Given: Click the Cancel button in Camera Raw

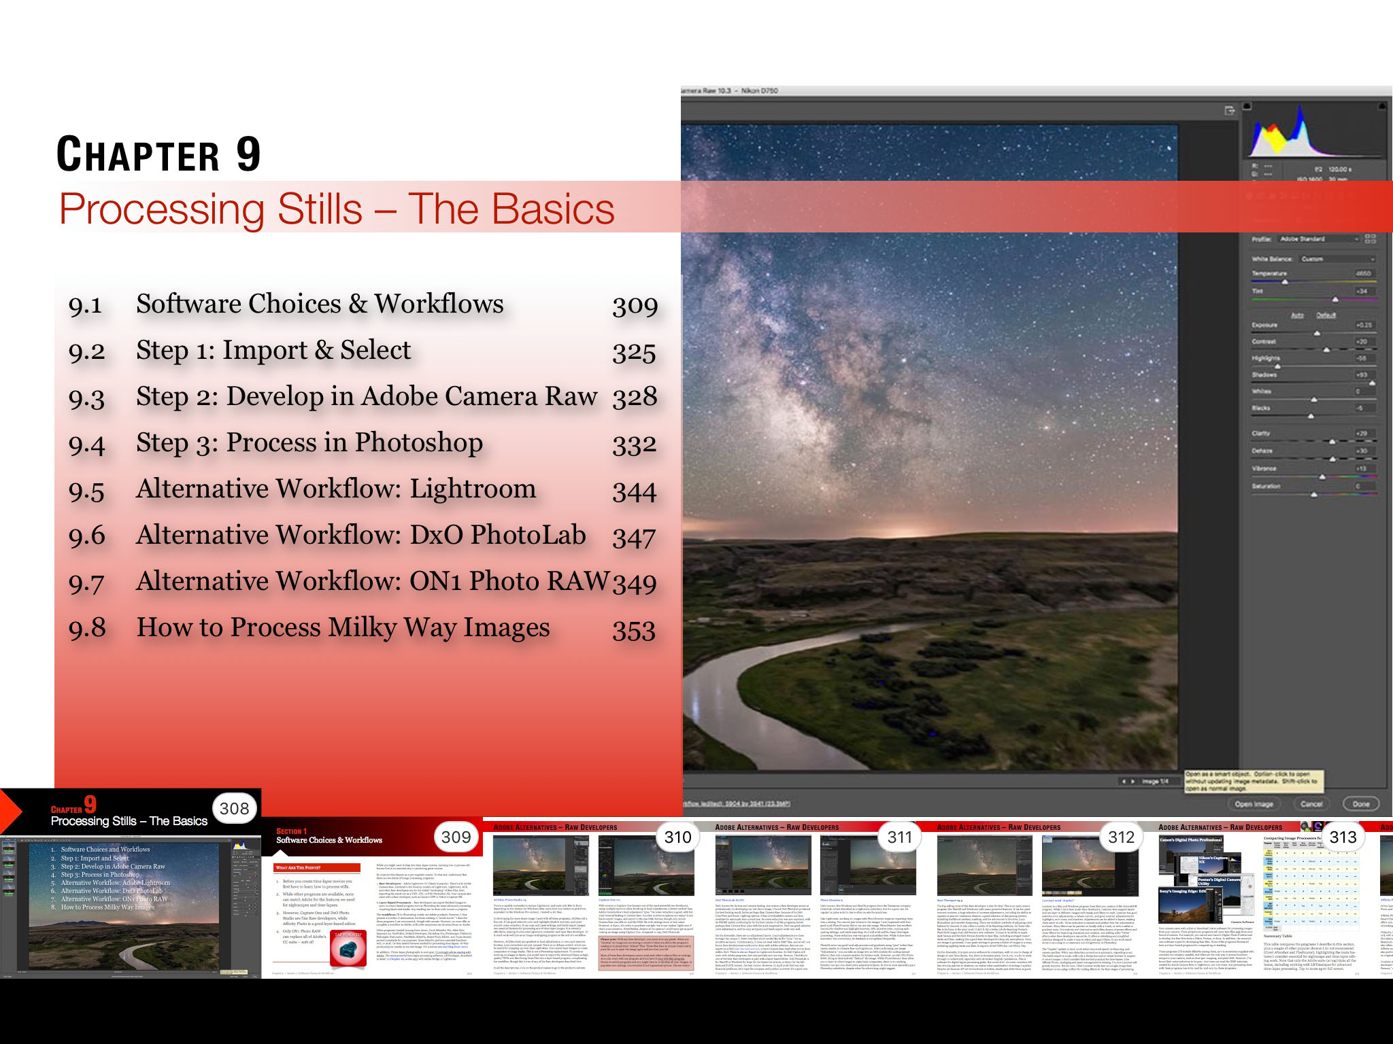Looking at the screenshot, I should pos(1311,804).
